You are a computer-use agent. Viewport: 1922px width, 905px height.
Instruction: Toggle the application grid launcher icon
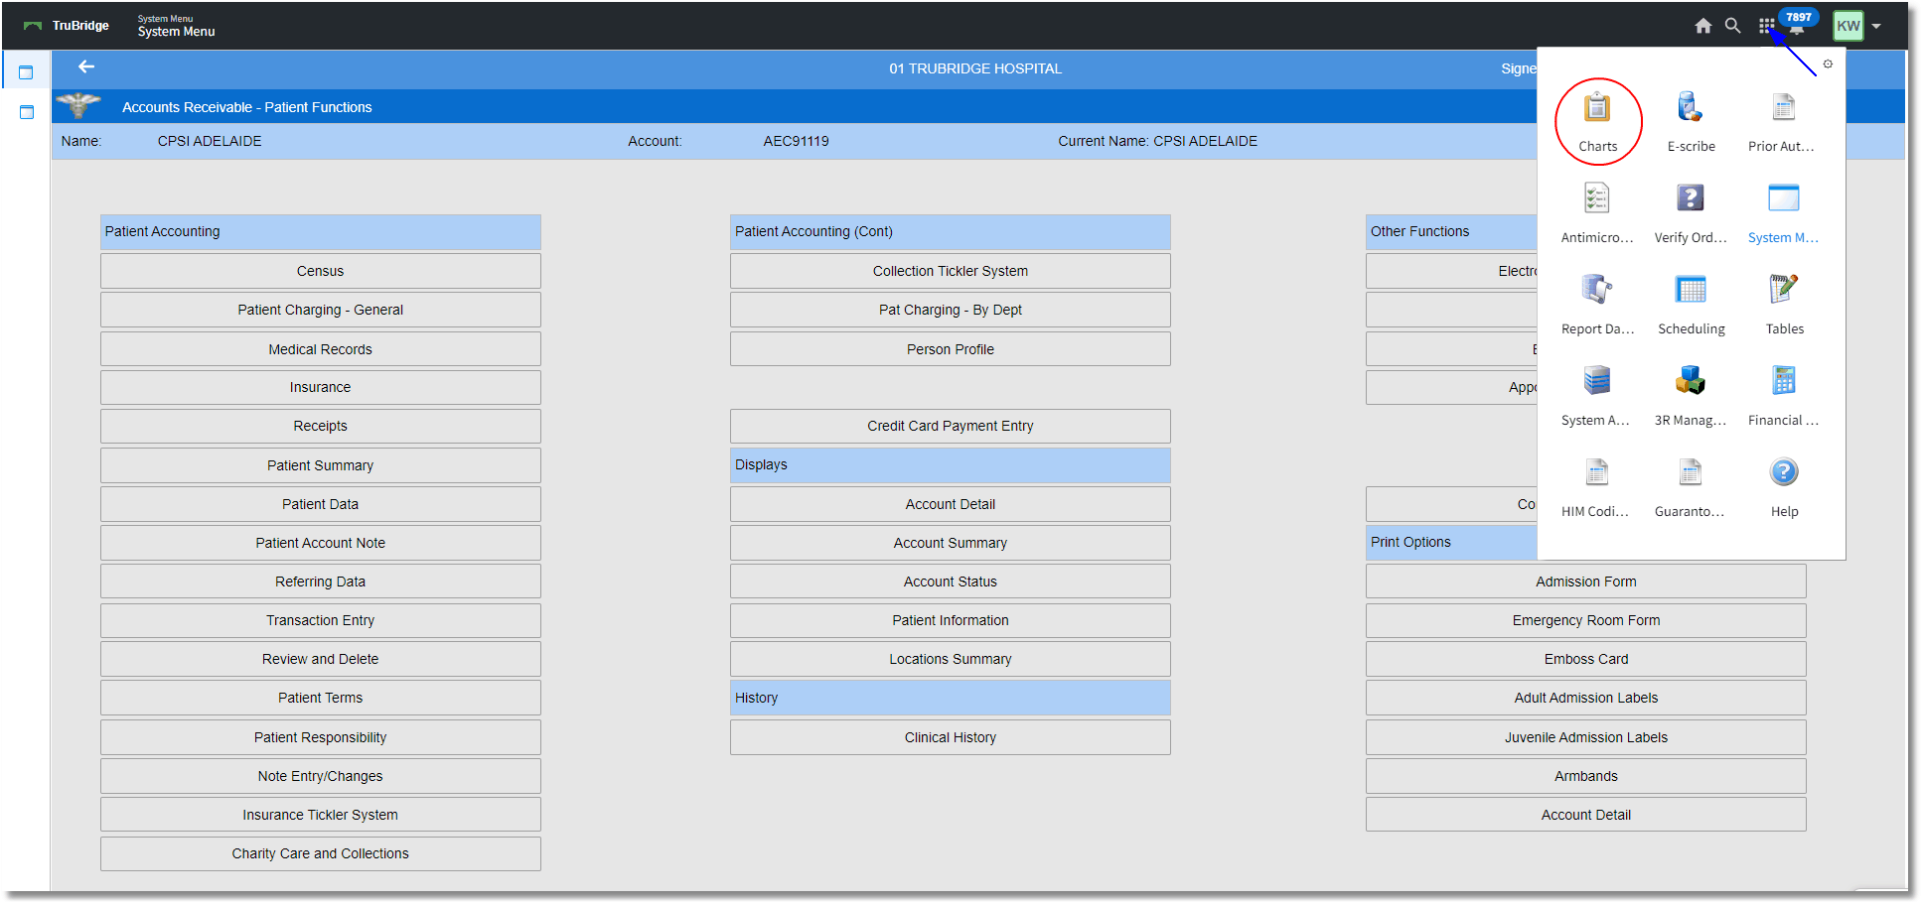(x=1766, y=26)
